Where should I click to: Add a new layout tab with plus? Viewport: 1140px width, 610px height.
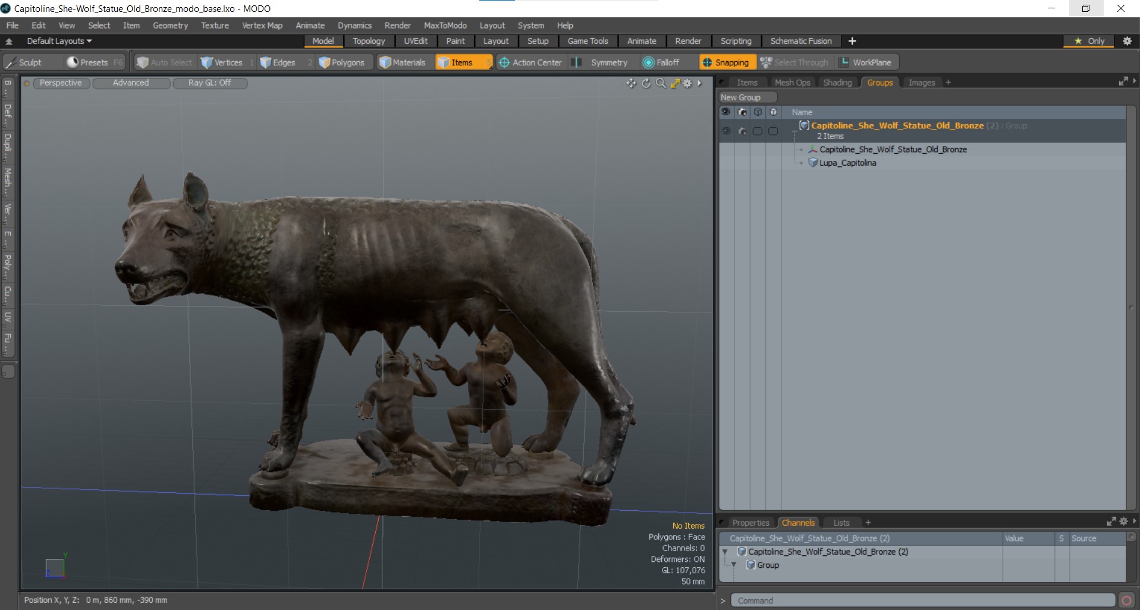coord(852,41)
